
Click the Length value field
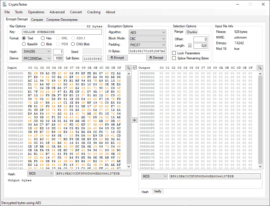click(x=200, y=46)
